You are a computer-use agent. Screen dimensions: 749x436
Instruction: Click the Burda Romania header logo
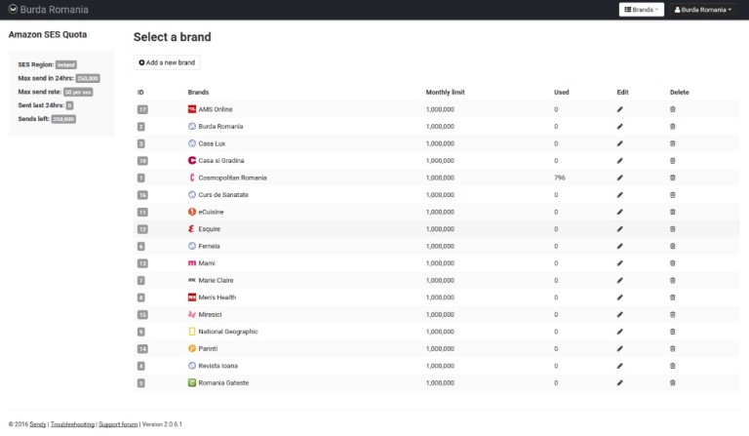pos(47,10)
